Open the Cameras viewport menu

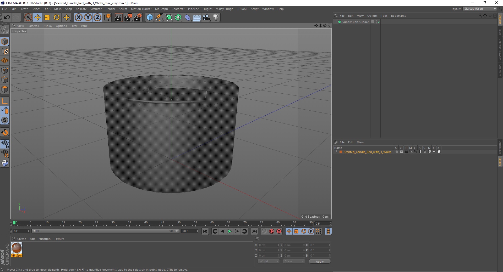[33, 26]
